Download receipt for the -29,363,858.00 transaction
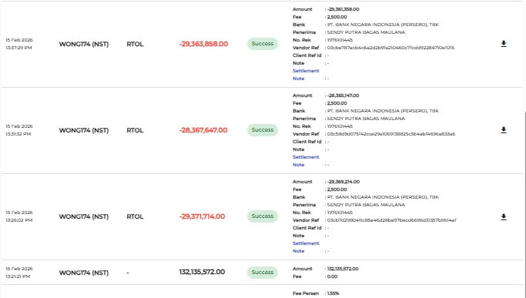 pyautogui.click(x=504, y=44)
